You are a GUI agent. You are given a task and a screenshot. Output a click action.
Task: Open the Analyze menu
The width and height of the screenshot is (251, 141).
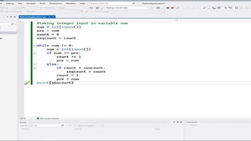pos(31,4)
